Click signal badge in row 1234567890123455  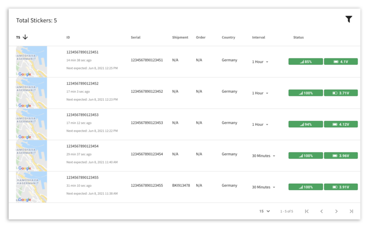306,187
